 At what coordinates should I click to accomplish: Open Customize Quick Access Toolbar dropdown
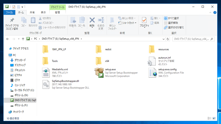(x=22, y=7)
